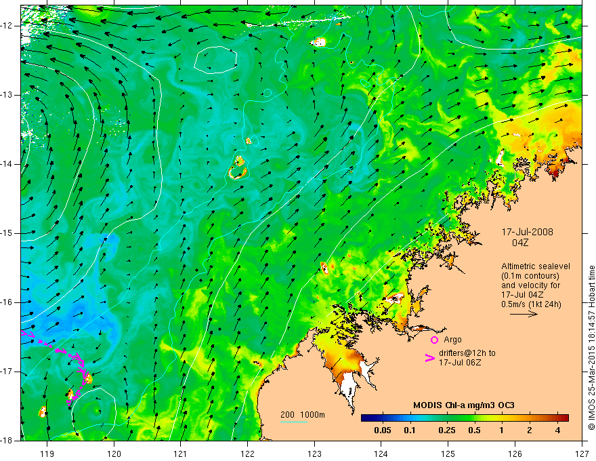596x461 pixels.
Task: Click the magenta Argo circle legend symbol
Action: click(434, 340)
